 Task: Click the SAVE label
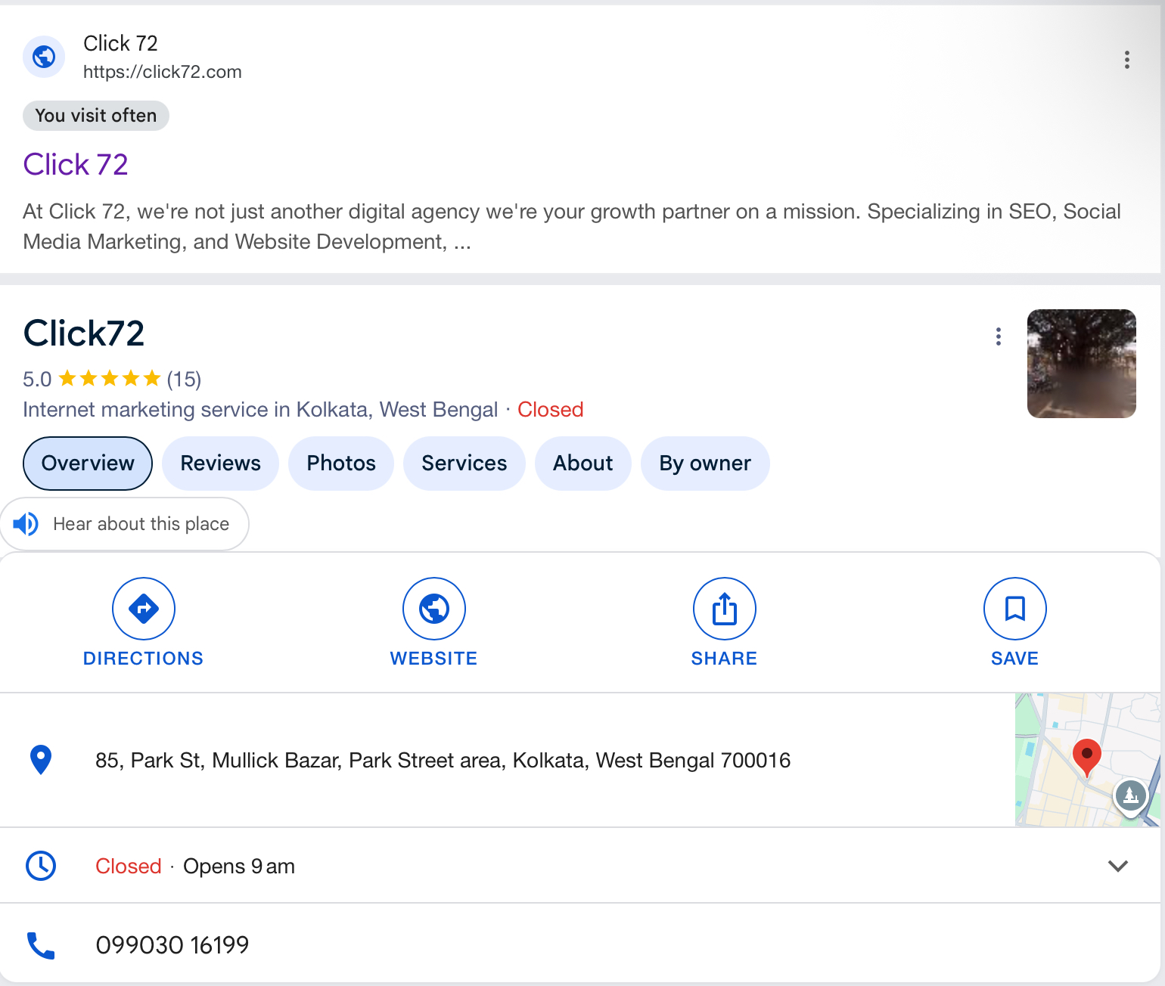coord(1015,659)
